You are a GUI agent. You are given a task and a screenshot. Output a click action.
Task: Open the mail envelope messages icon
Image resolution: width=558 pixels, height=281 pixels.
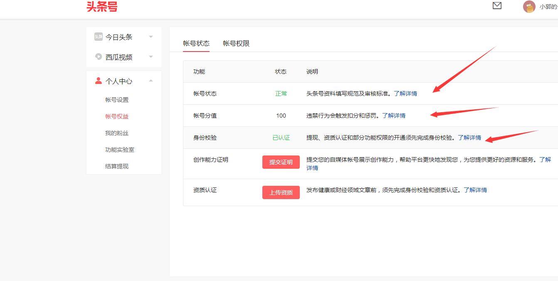click(497, 6)
